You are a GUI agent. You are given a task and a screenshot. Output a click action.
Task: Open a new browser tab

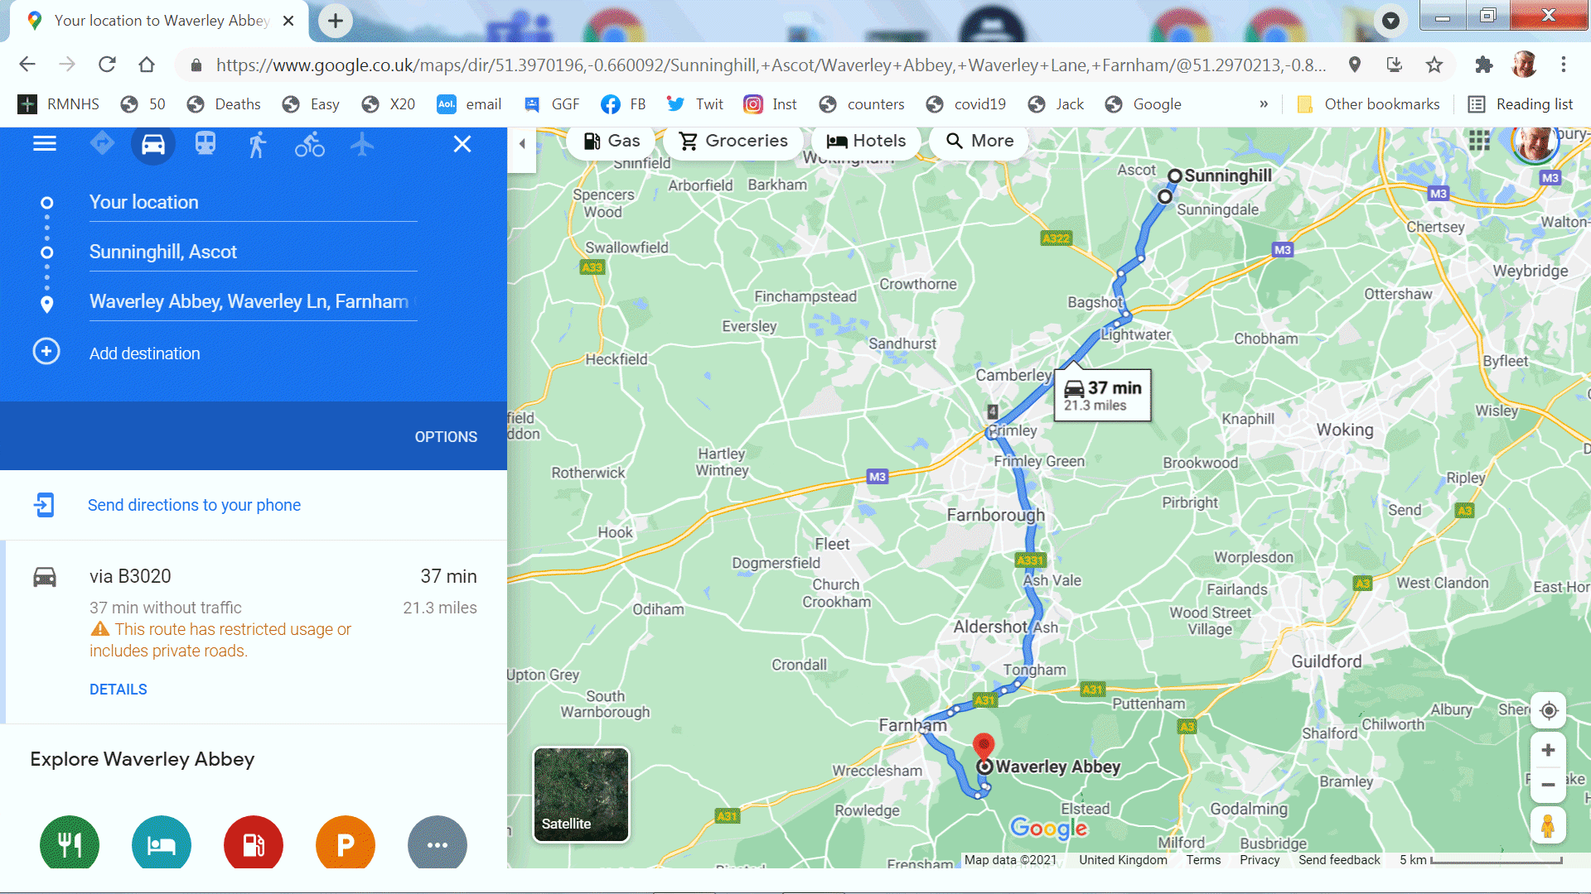336,21
